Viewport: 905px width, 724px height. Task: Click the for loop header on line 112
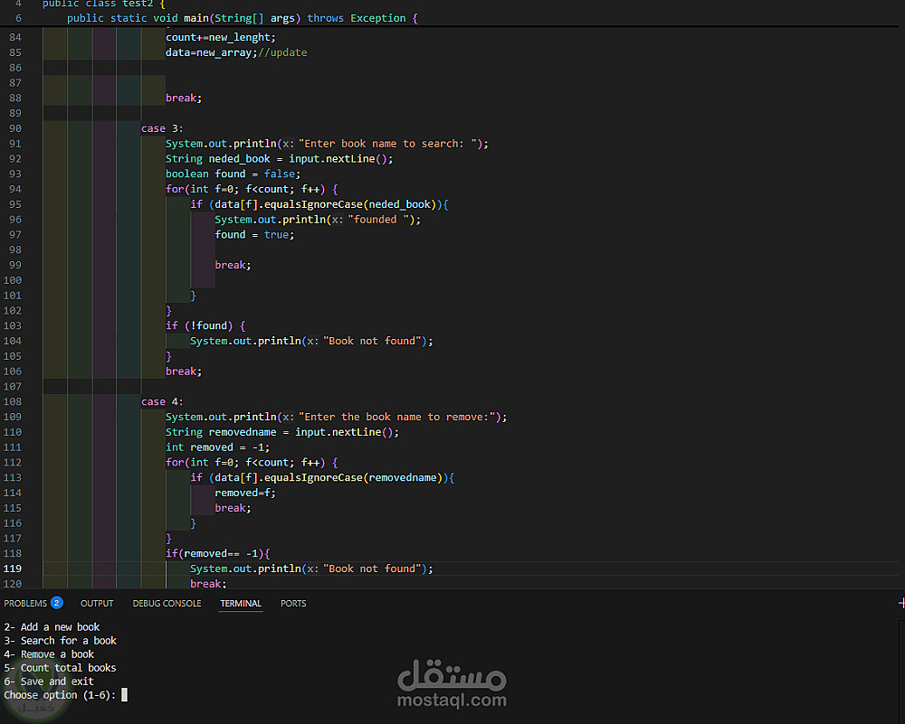tap(252, 462)
